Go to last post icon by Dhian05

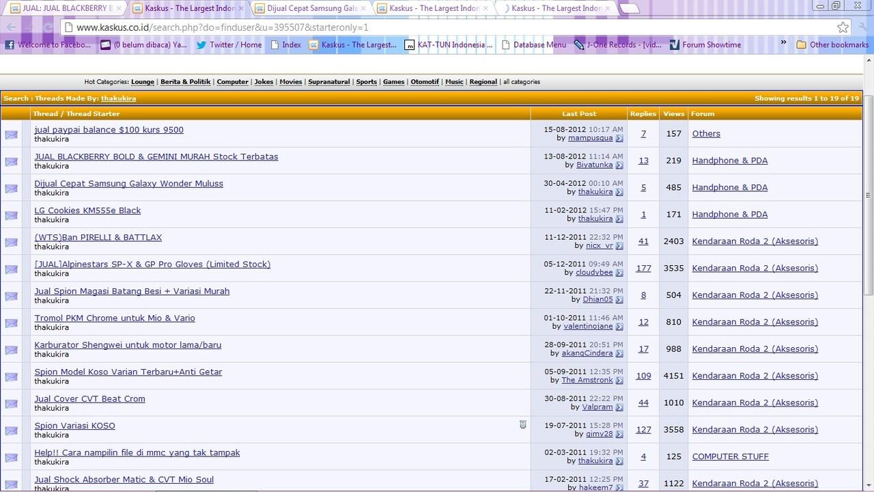pos(619,299)
